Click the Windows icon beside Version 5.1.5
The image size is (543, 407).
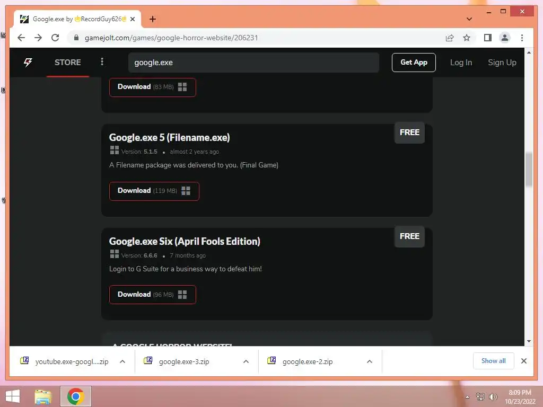115,150
